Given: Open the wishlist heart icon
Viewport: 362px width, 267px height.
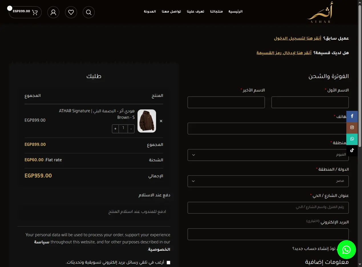Looking at the screenshot, I should [x=71, y=12].
